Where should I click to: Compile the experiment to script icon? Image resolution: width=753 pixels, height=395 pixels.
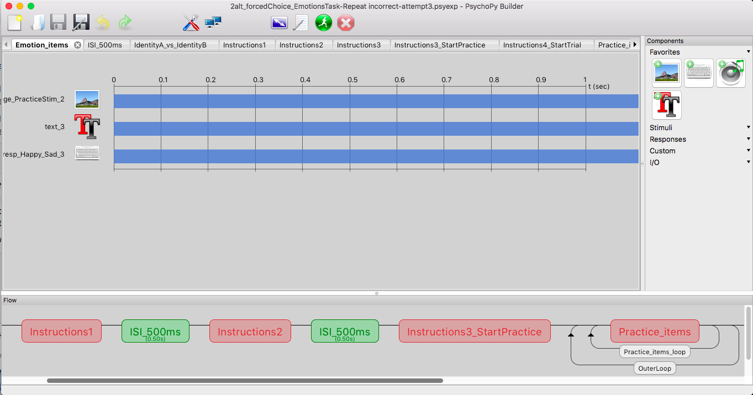pos(301,23)
